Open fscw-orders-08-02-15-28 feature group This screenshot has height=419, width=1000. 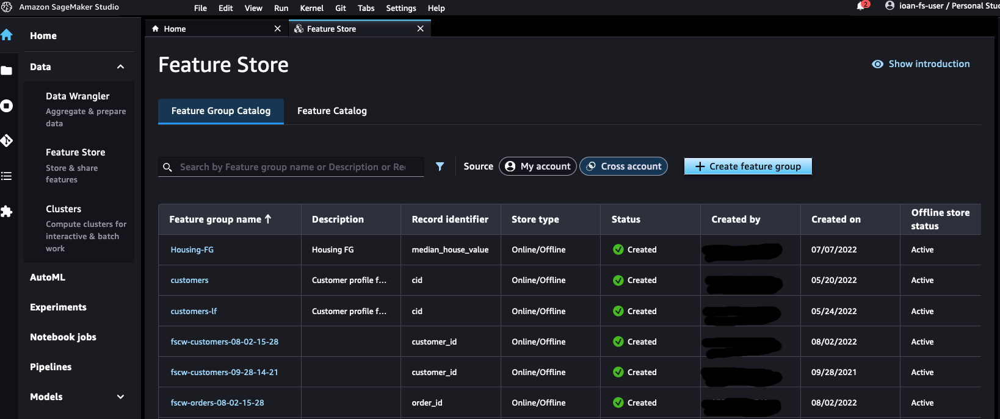pos(217,403)
